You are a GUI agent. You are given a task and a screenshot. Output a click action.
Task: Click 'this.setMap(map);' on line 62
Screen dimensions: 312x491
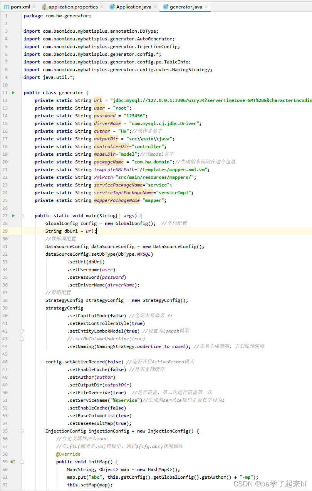click(90, 485)
